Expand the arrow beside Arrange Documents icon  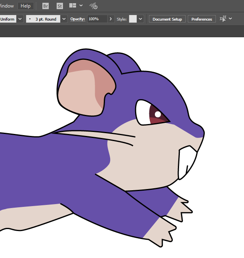[81, 6]
